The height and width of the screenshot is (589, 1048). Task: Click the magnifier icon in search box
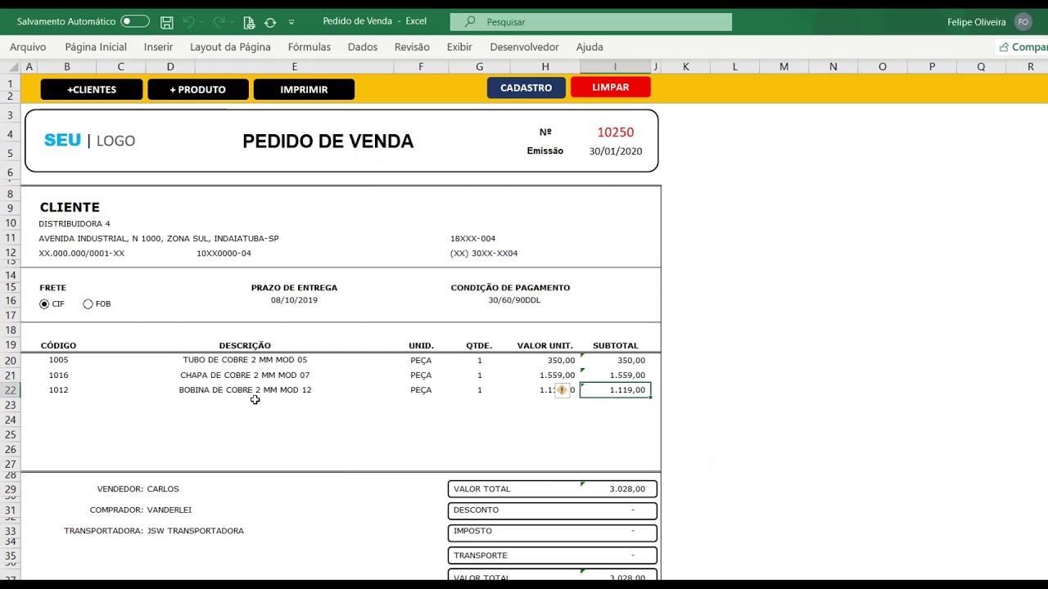pos(468,22)
